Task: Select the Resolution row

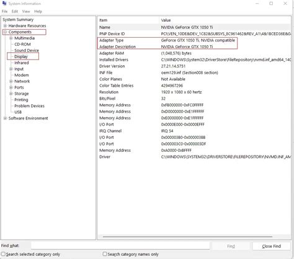Action: 194,92
